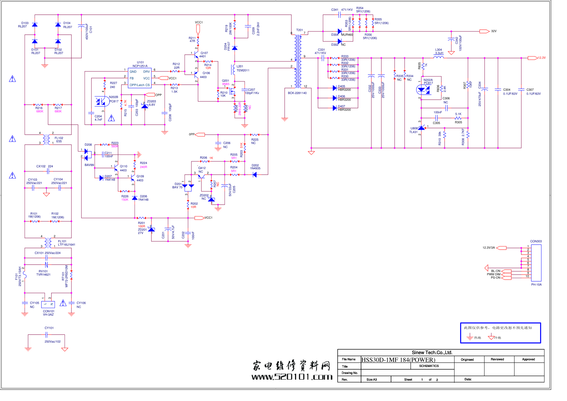Select the D407 HBR3200 diode symbol
This screenshot has width=567, height=401.
coord(334,108)
